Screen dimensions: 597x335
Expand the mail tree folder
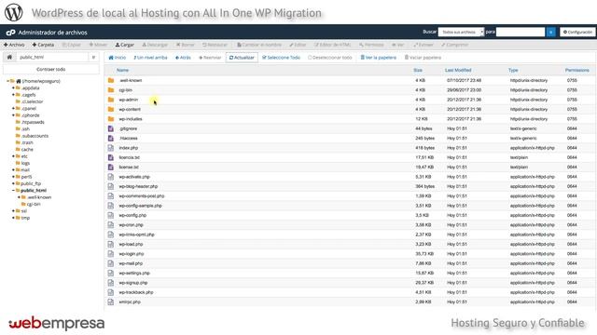(13, 169)
